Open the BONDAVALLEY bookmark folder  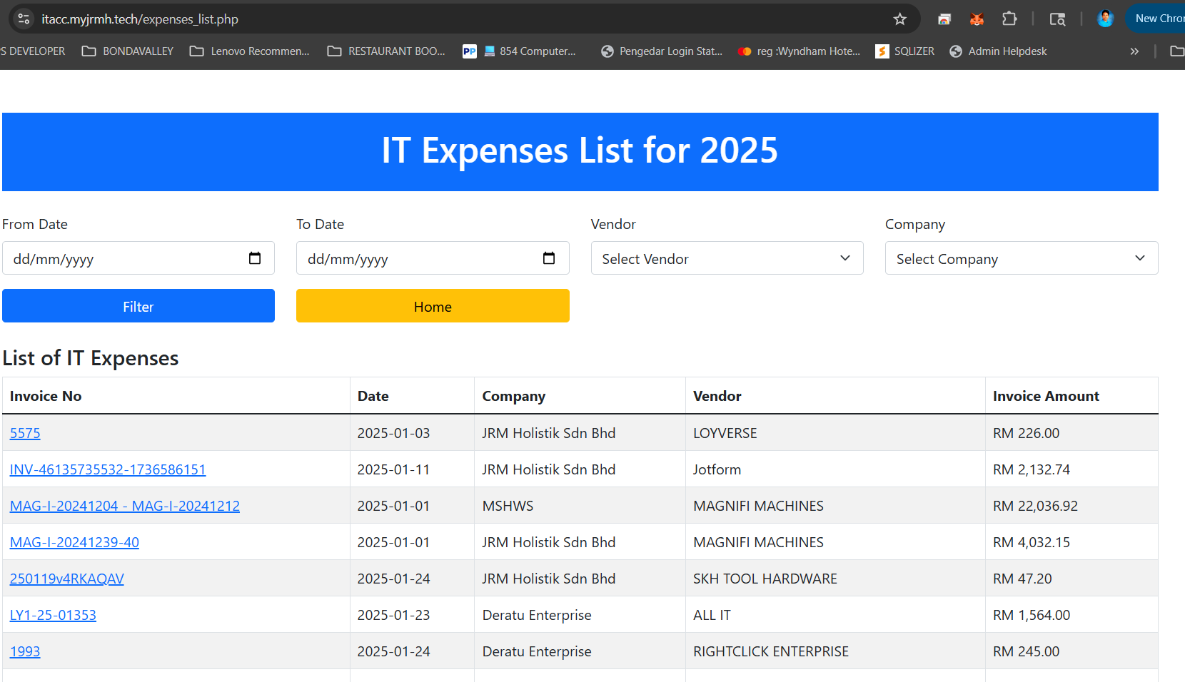pyautogui.click(x=128, y=51)
